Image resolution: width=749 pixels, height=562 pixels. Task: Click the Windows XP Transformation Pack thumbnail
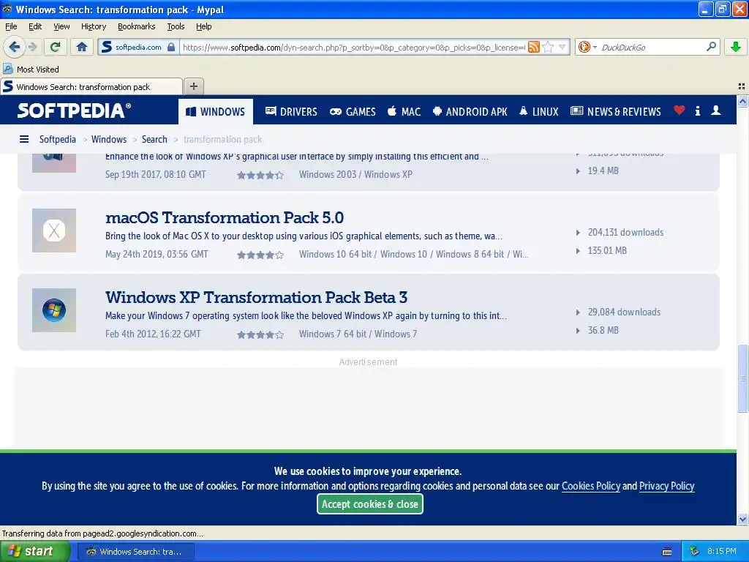point(54,310)
